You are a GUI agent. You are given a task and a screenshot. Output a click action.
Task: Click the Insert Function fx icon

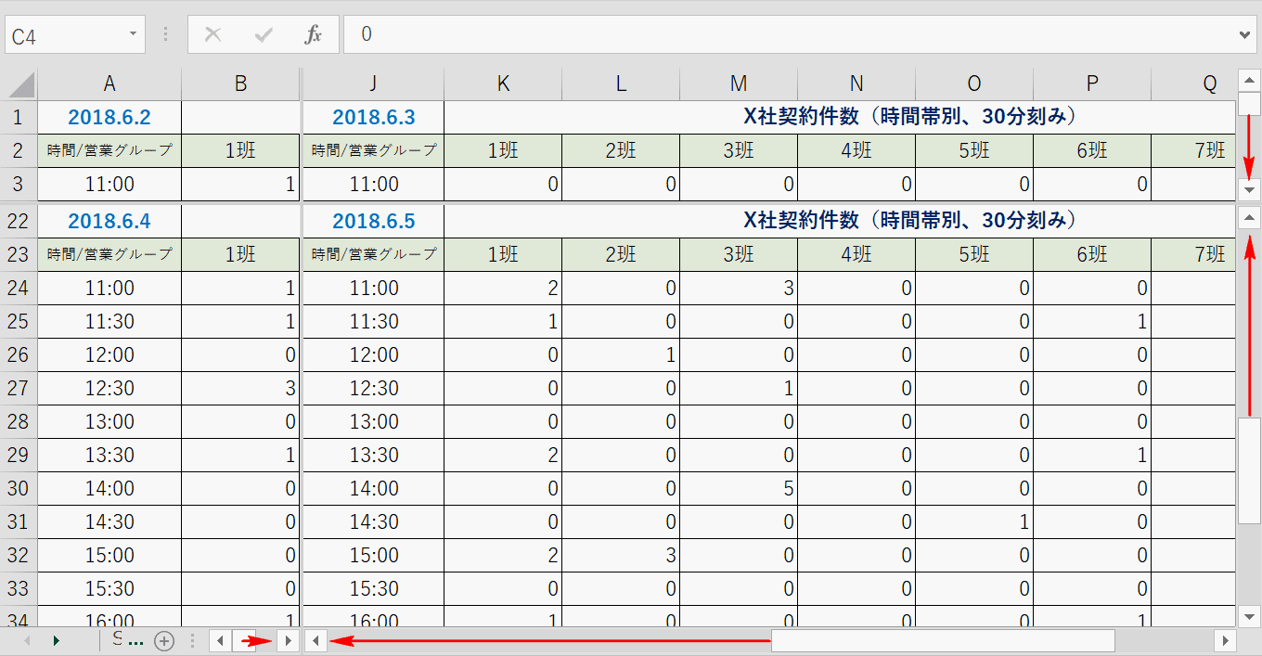point(314,35)
